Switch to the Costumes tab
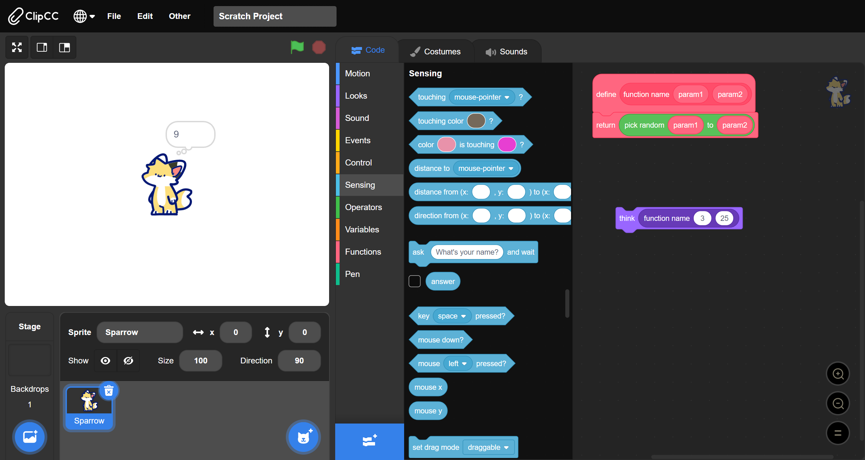The width and height of the screenshot is (865, 460). [435, 52]
